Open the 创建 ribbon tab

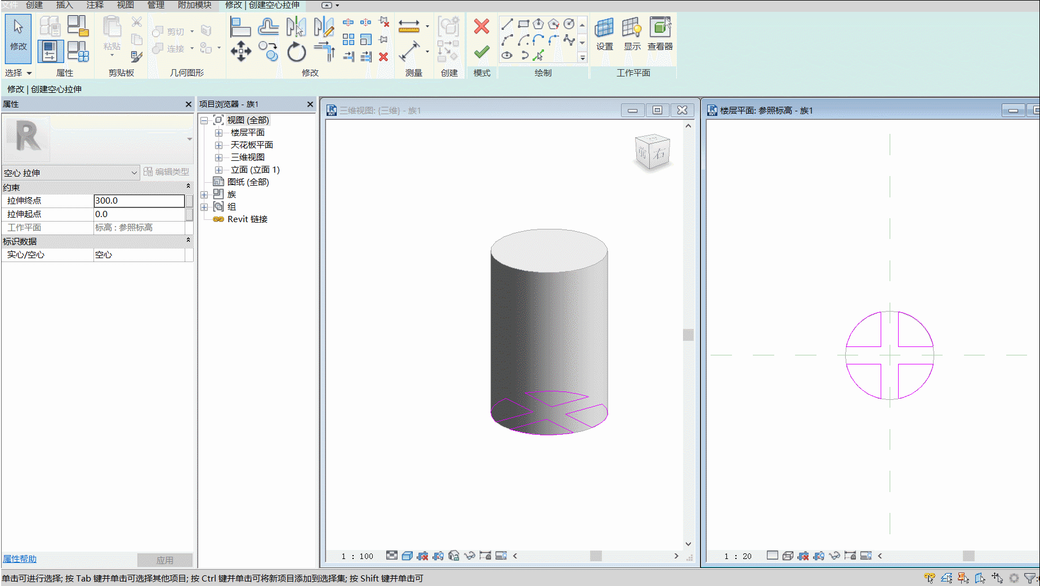(34, 5)
